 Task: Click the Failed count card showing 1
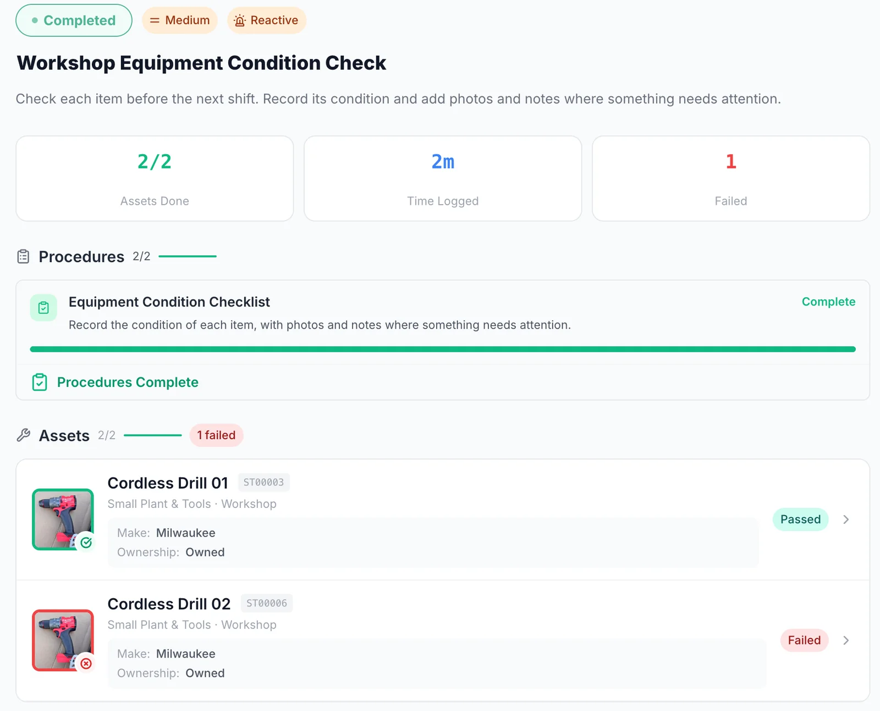click(x=731, y=179)
